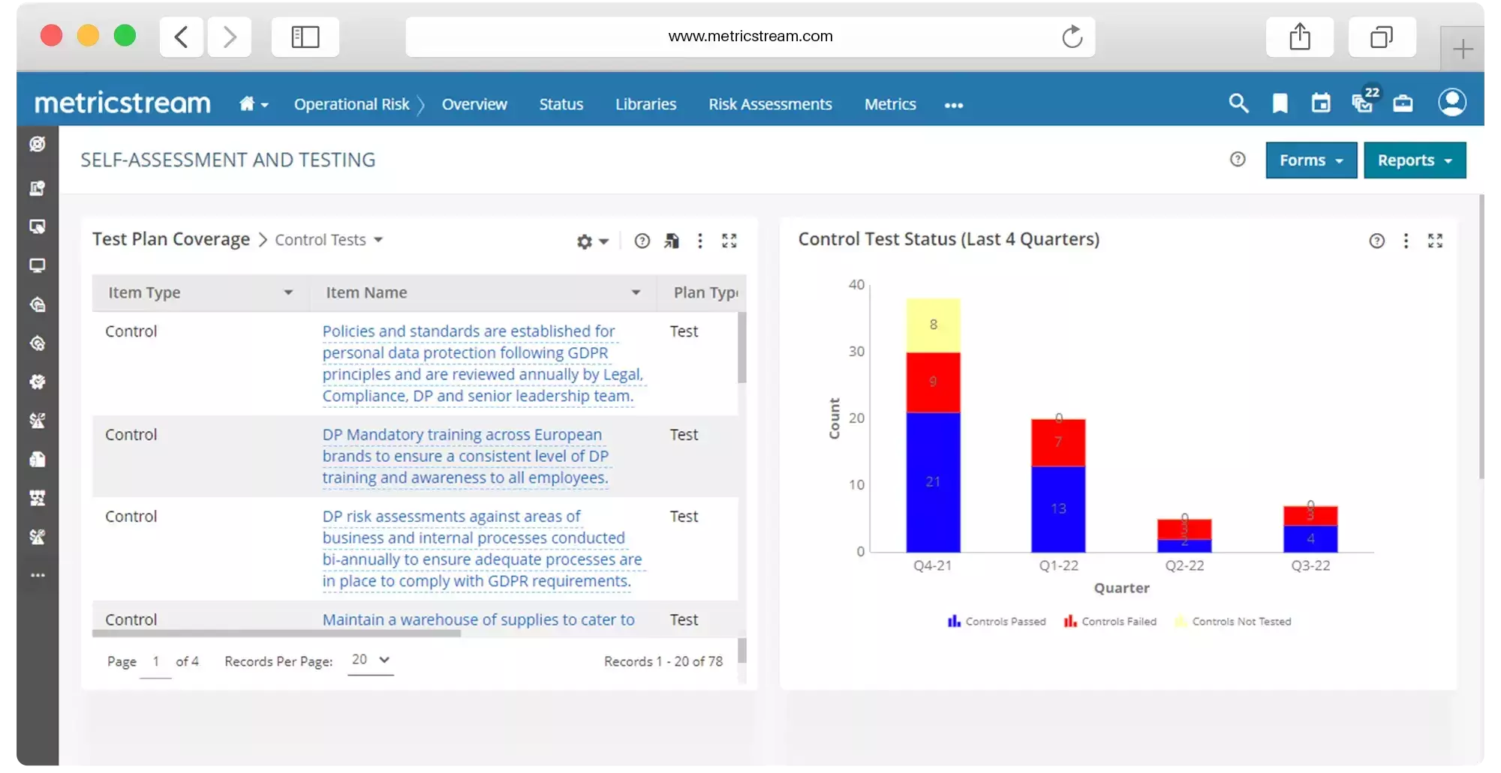This screenshot has height=773, width=1501.
Task: Toggle the browser sidebar panel button
Action: click(305, 37)
